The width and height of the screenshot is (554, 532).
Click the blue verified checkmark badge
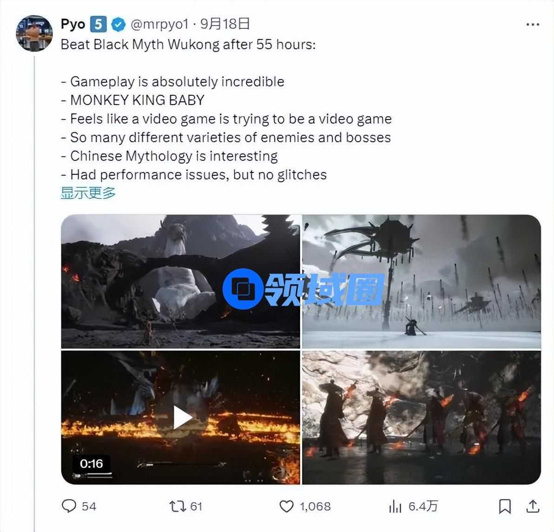tap(119, 24)
